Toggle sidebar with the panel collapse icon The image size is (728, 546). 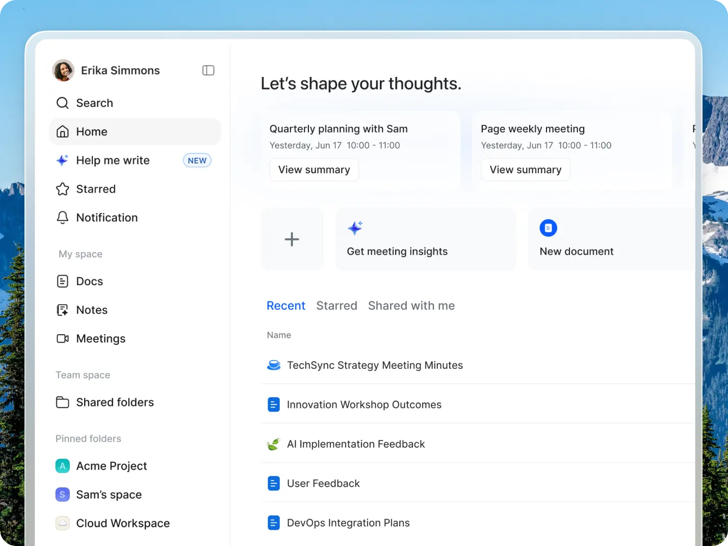pyautogui.click(x=208, y=70)
